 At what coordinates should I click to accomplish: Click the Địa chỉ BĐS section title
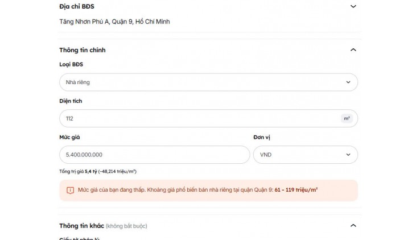pos(77,6)
